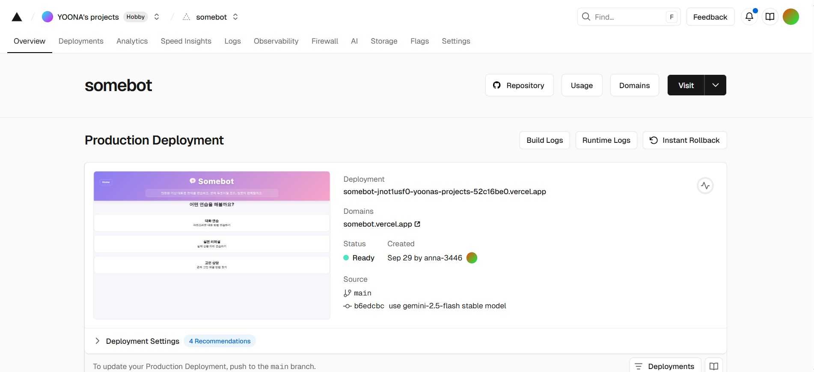The width and height of the screenshot is (814, 372).
Task: Click the 4 Recommendations badge
Action: tap(220, 341)
